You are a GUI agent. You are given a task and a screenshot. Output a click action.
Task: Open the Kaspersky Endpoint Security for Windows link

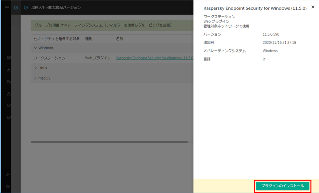(154, 58)
